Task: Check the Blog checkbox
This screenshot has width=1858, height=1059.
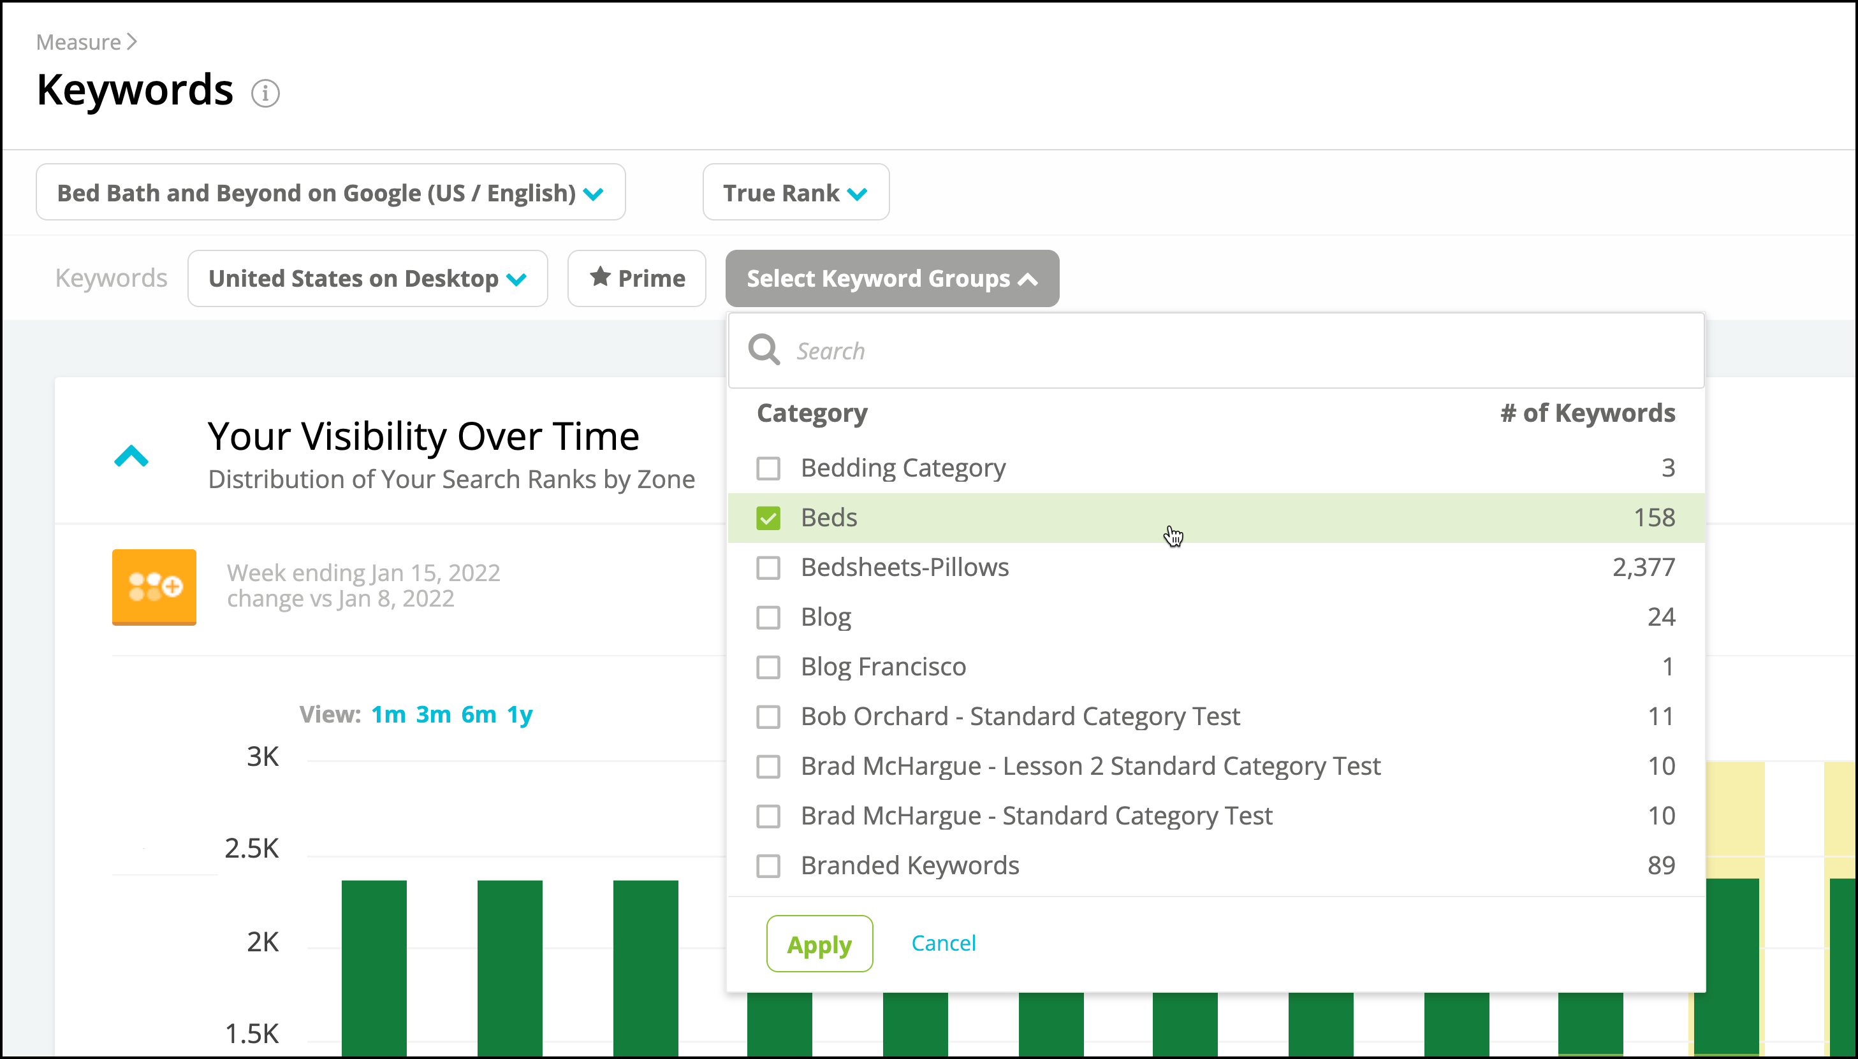Action: 768,617
